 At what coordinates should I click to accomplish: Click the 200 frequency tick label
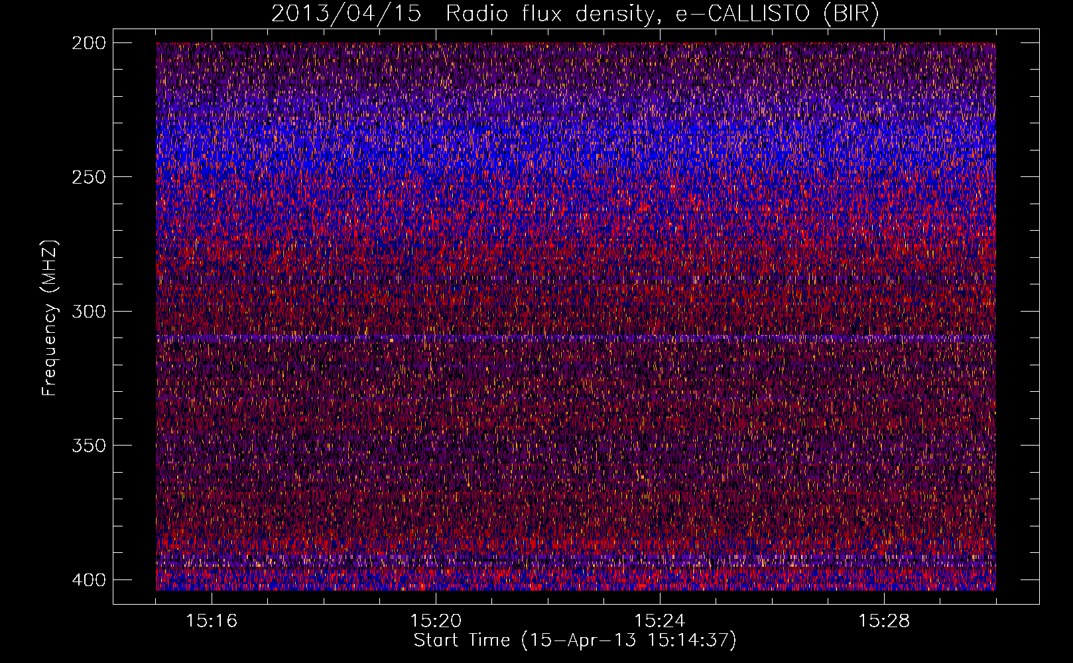tap(88, 42)
